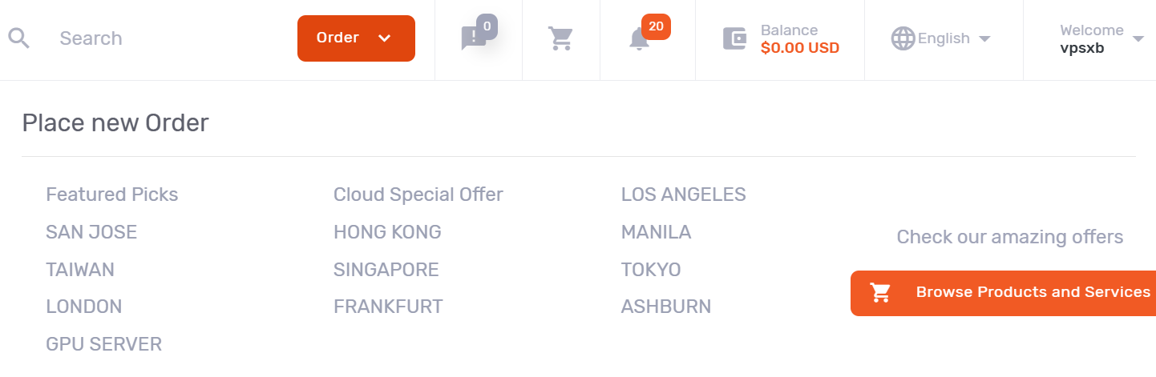Image resolution: width=1156 pixels, height=377 pixels.
Task: Type in the Search field
Action: [160, 38]
